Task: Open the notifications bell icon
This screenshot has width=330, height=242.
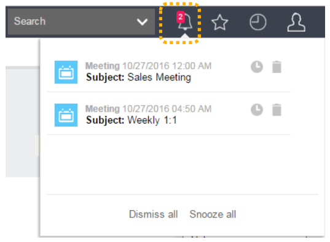Action: 185,22
